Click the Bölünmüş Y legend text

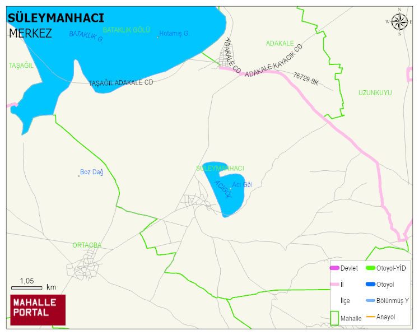coord(393,301)
